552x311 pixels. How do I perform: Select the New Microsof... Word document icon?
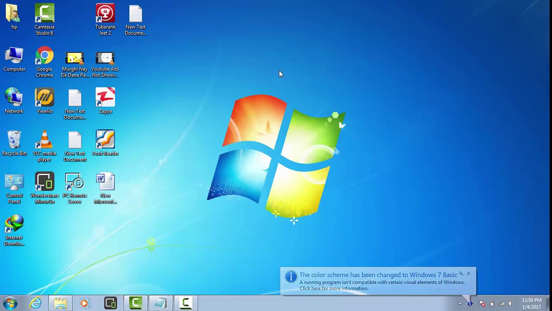tap(105, 188)
